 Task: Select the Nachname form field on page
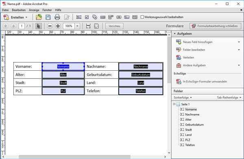[141, 66]
